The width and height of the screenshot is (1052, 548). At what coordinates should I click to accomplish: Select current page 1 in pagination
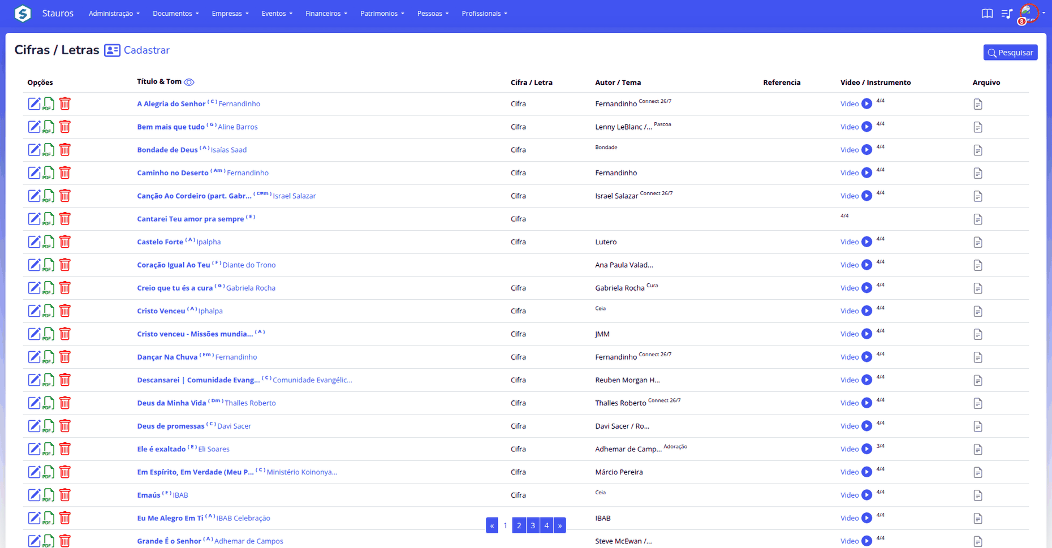point(506,525)
